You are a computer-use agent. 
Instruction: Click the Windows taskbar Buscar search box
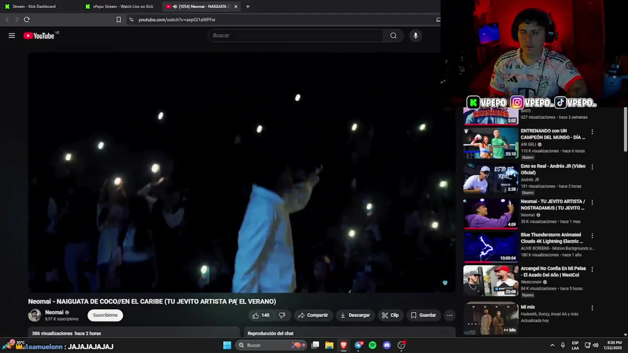click(x=270, y=345)
